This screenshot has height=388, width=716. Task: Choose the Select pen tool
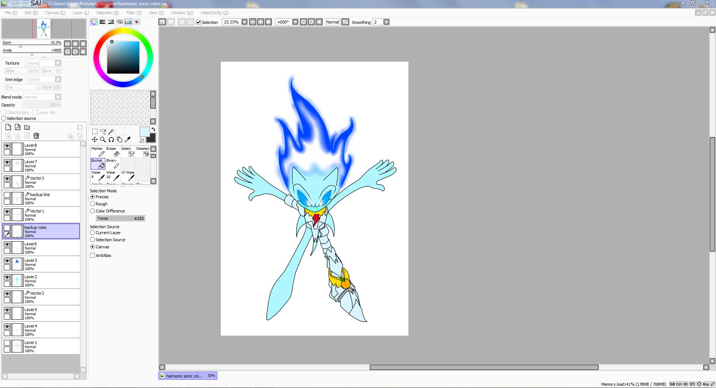[x=128, y=152]
